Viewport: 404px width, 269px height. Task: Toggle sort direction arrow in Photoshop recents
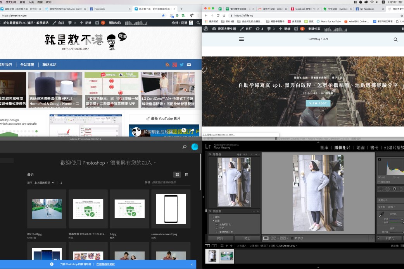61,183
